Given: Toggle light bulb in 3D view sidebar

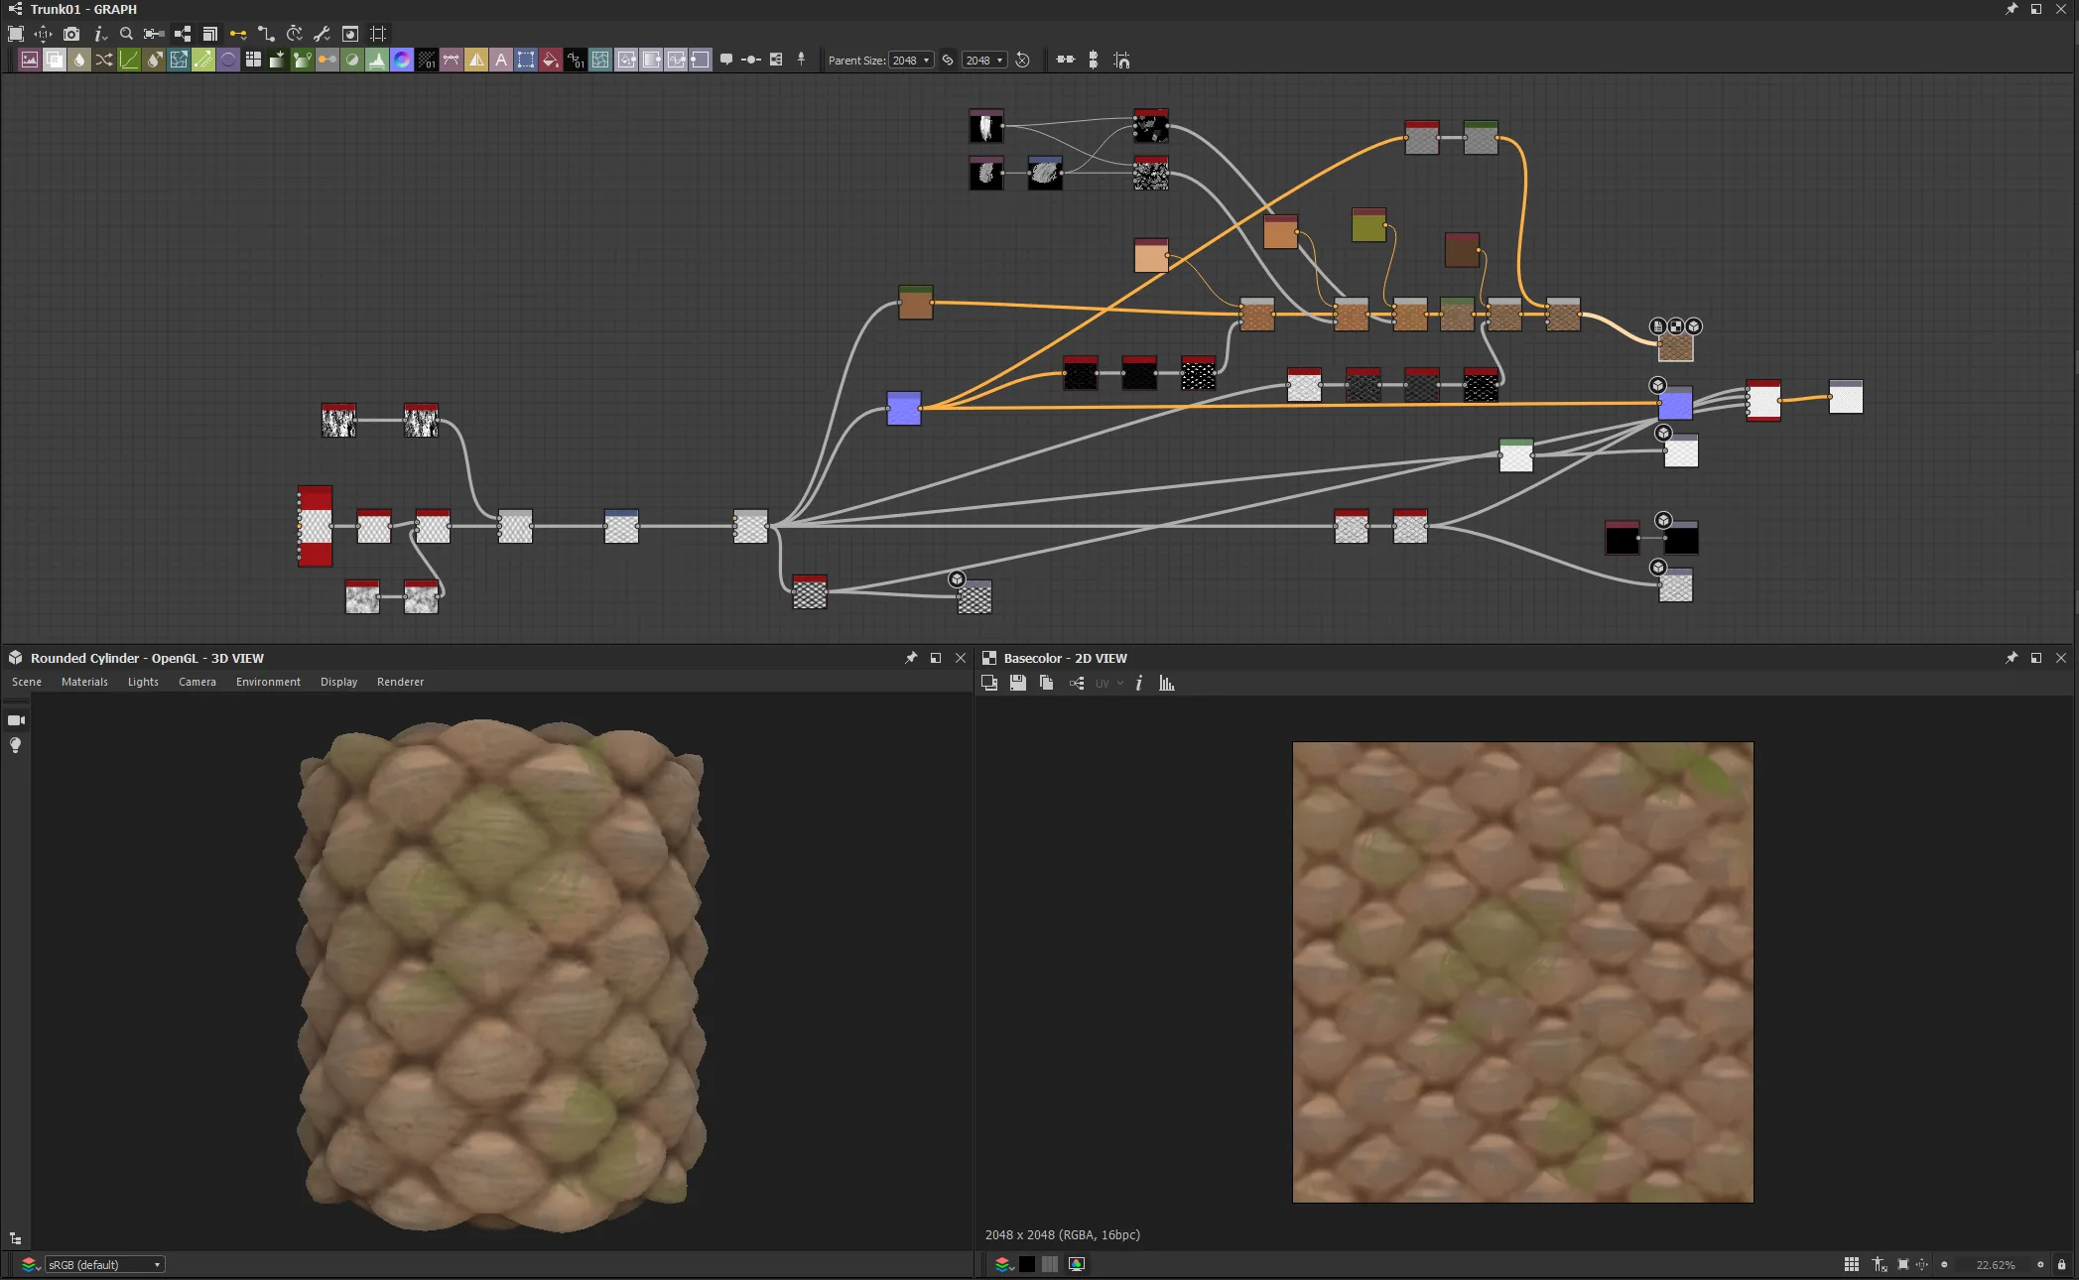Looking at the screenshot, I should tap(16, 745).
